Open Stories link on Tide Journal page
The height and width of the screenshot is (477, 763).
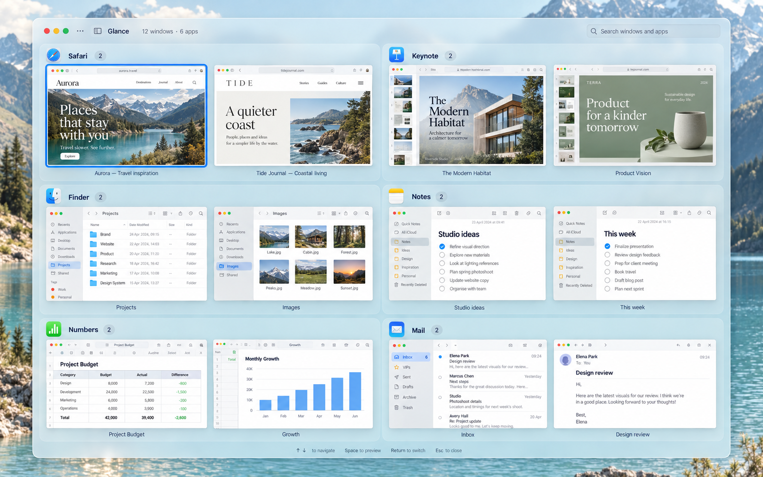coord(304,83)
